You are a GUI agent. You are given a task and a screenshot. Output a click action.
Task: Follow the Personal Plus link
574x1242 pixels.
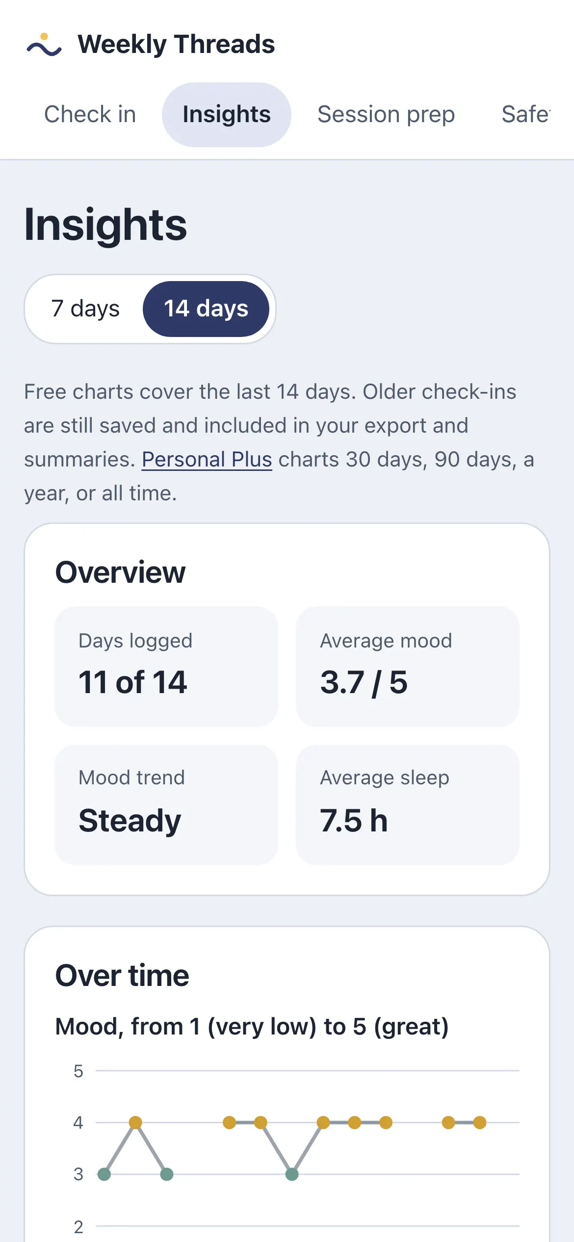click(x=207, y=460)
